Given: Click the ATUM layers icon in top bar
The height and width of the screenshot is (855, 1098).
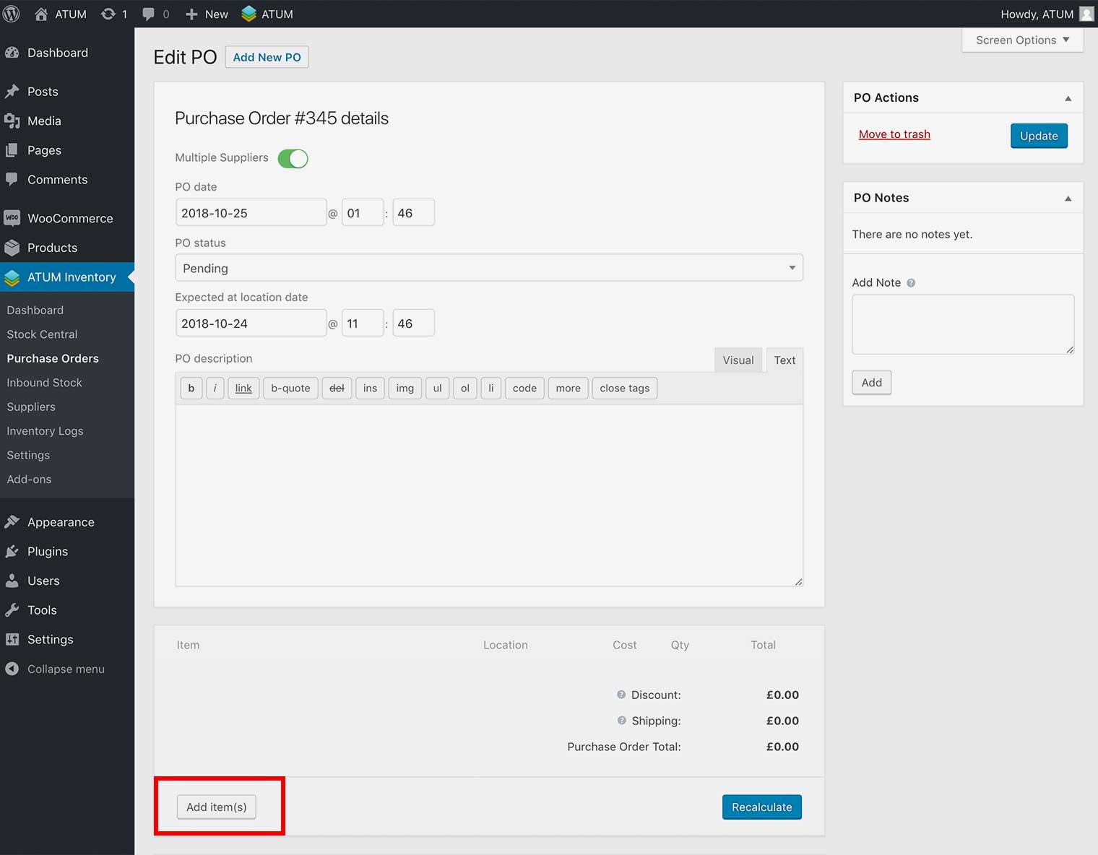Looking at the screenshot, I should click(248, 14).
